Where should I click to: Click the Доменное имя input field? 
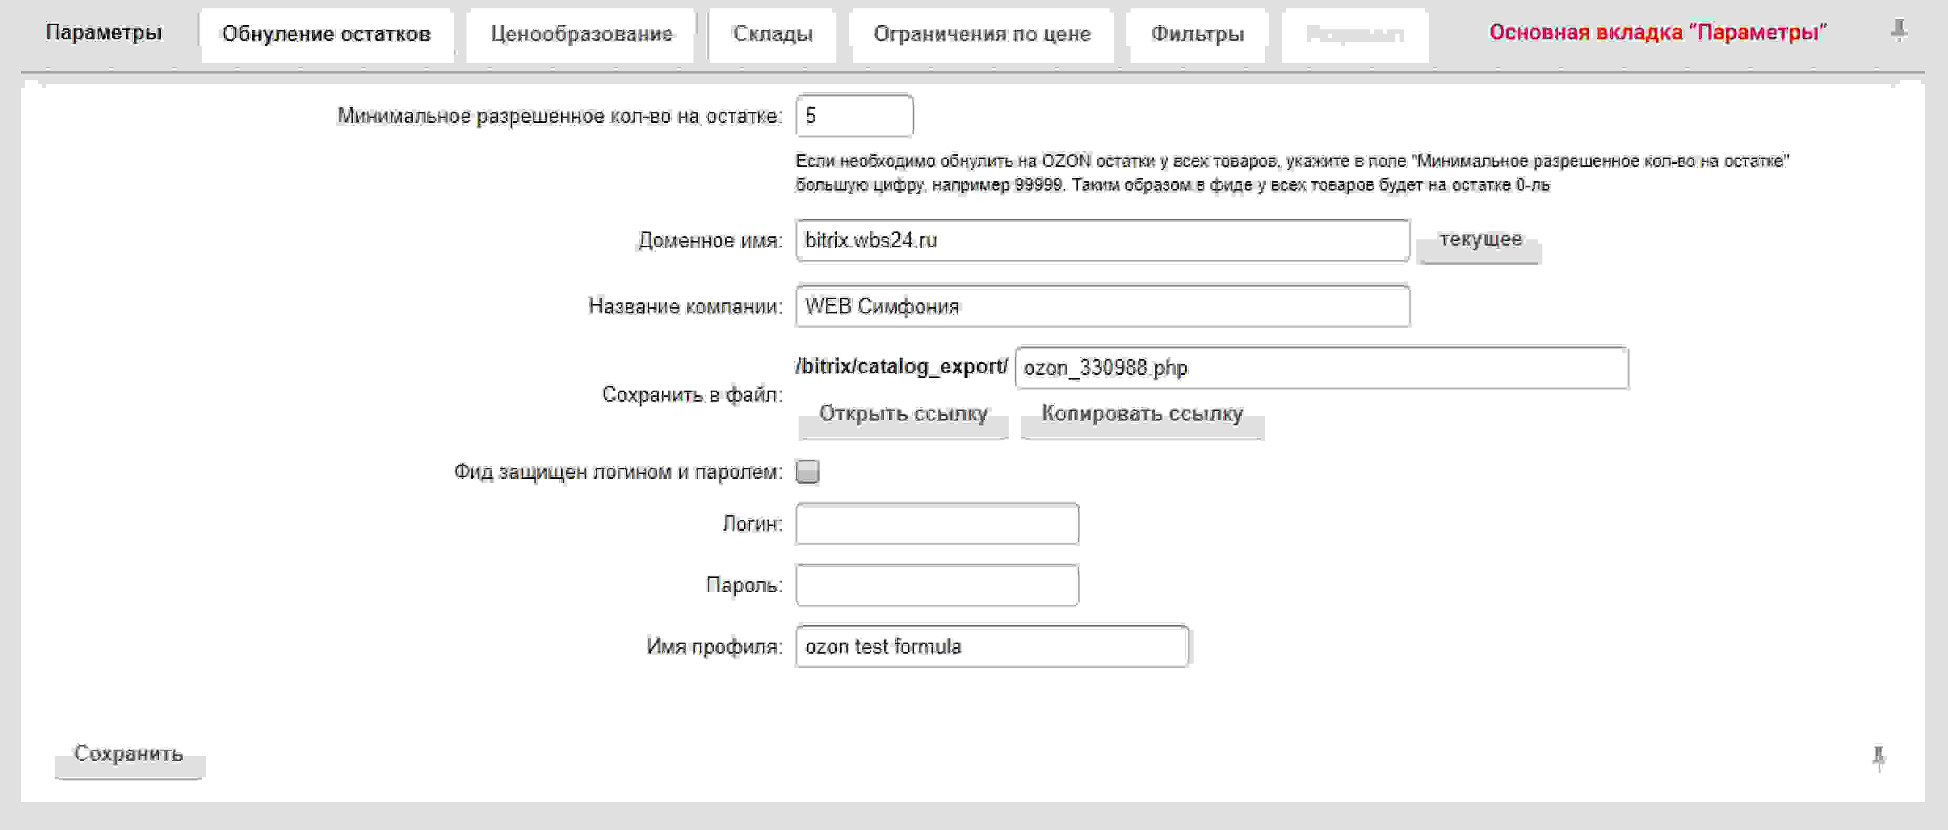(x=1102, y=240)
